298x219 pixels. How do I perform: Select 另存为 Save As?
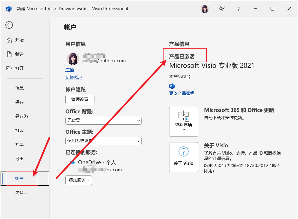pos(21,116)
